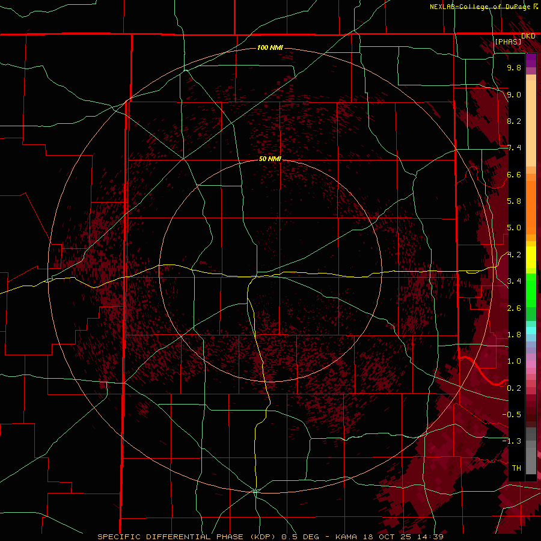Click the 5.8 legend value
The image size is (541, 541).
(x=514, y=201)
